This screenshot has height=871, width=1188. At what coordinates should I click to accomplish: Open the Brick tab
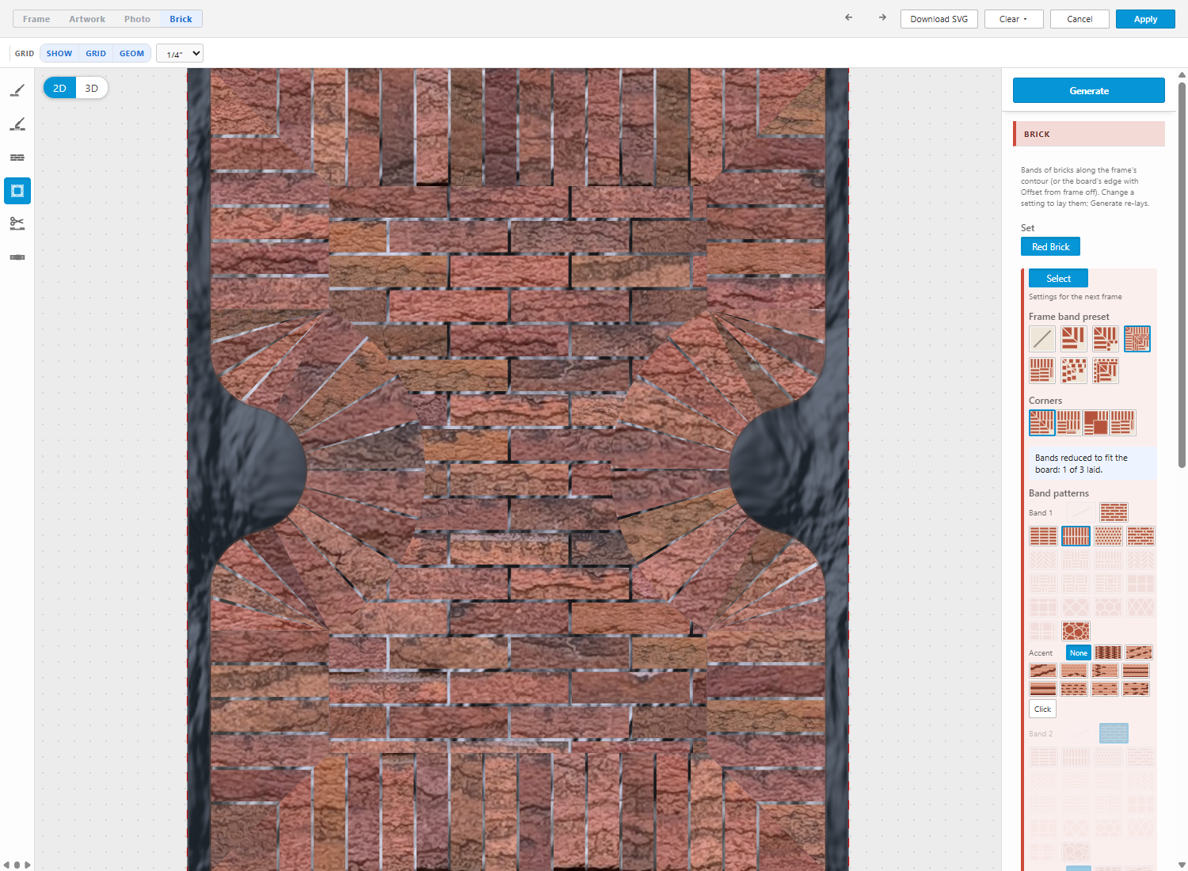(181, 19)
